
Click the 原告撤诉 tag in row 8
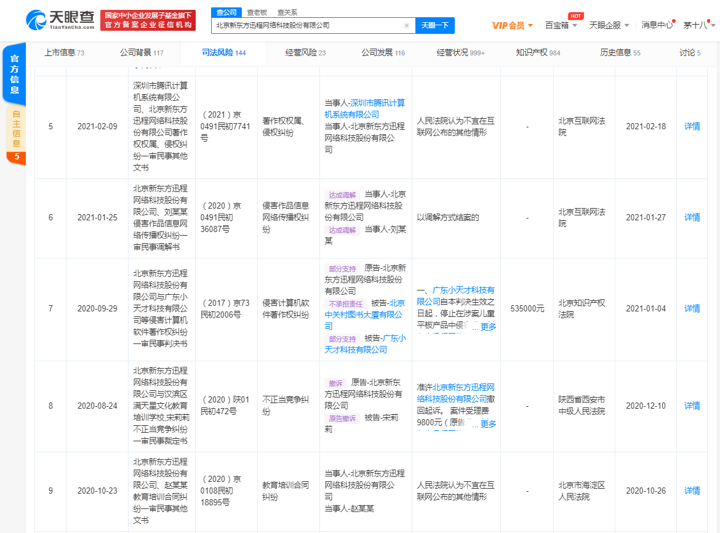(343, 419)
